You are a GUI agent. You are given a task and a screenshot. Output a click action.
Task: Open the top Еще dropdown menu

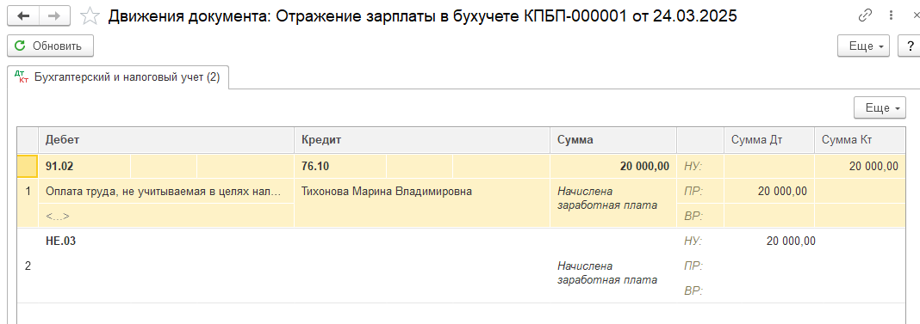click(864, 46)
